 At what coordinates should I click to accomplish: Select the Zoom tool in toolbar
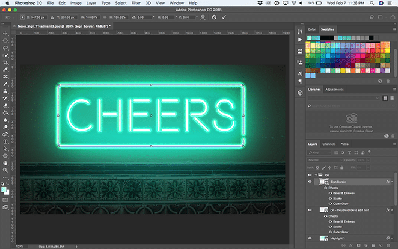click(5, 170)
